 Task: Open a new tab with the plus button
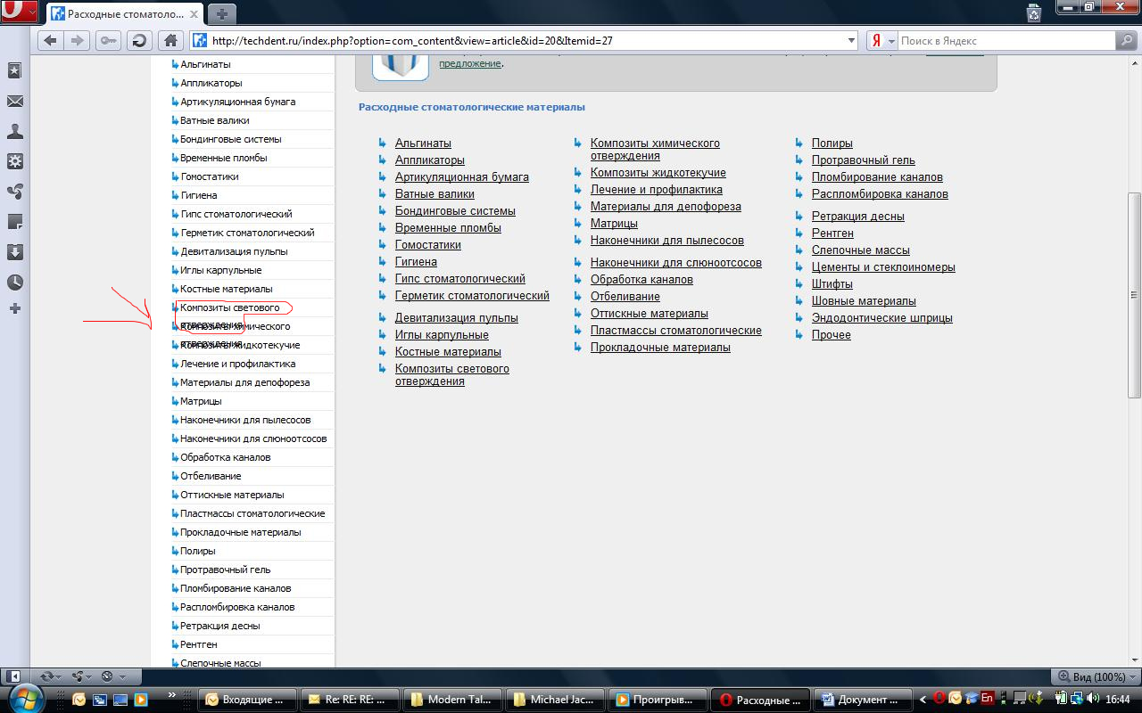click(222, 13)
